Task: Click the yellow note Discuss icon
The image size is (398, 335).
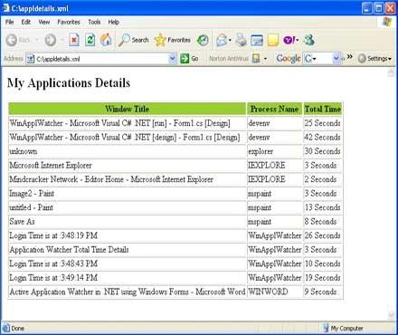Action: click(x=273, y=40)
